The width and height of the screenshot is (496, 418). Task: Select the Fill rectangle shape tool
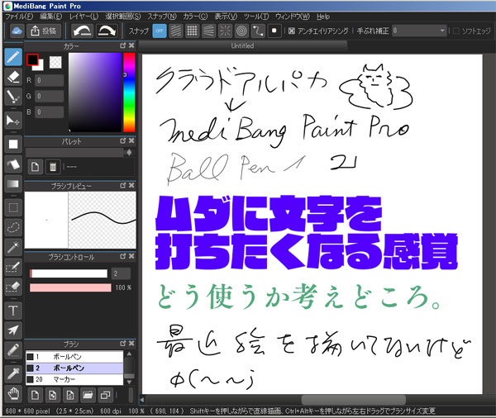[13, 145]
